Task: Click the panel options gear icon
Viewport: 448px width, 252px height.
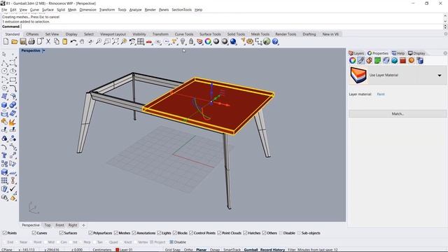Action: [445, 53]
